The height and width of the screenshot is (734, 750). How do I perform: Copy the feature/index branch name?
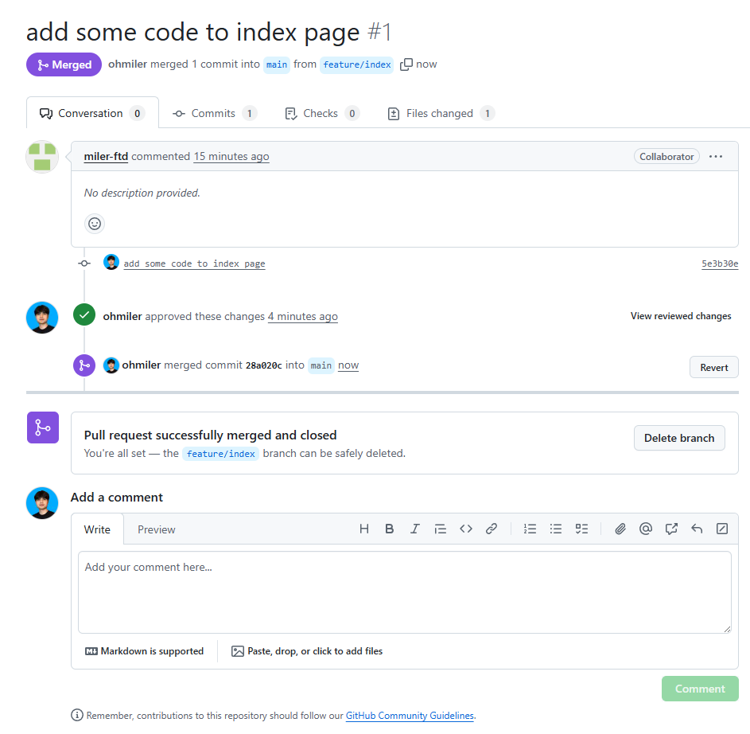point(406,64)
